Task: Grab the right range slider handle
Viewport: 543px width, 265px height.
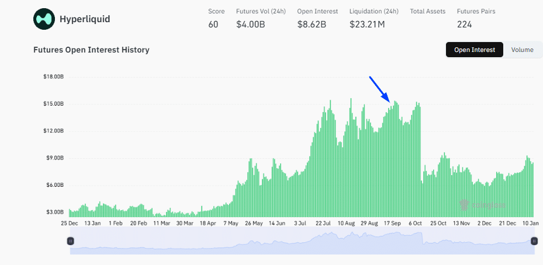Action: pos(534,241)
